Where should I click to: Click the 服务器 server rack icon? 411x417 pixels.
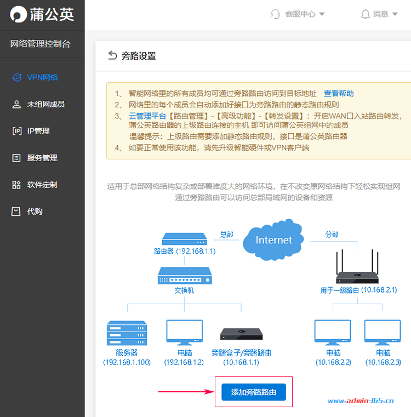point(127,333)
